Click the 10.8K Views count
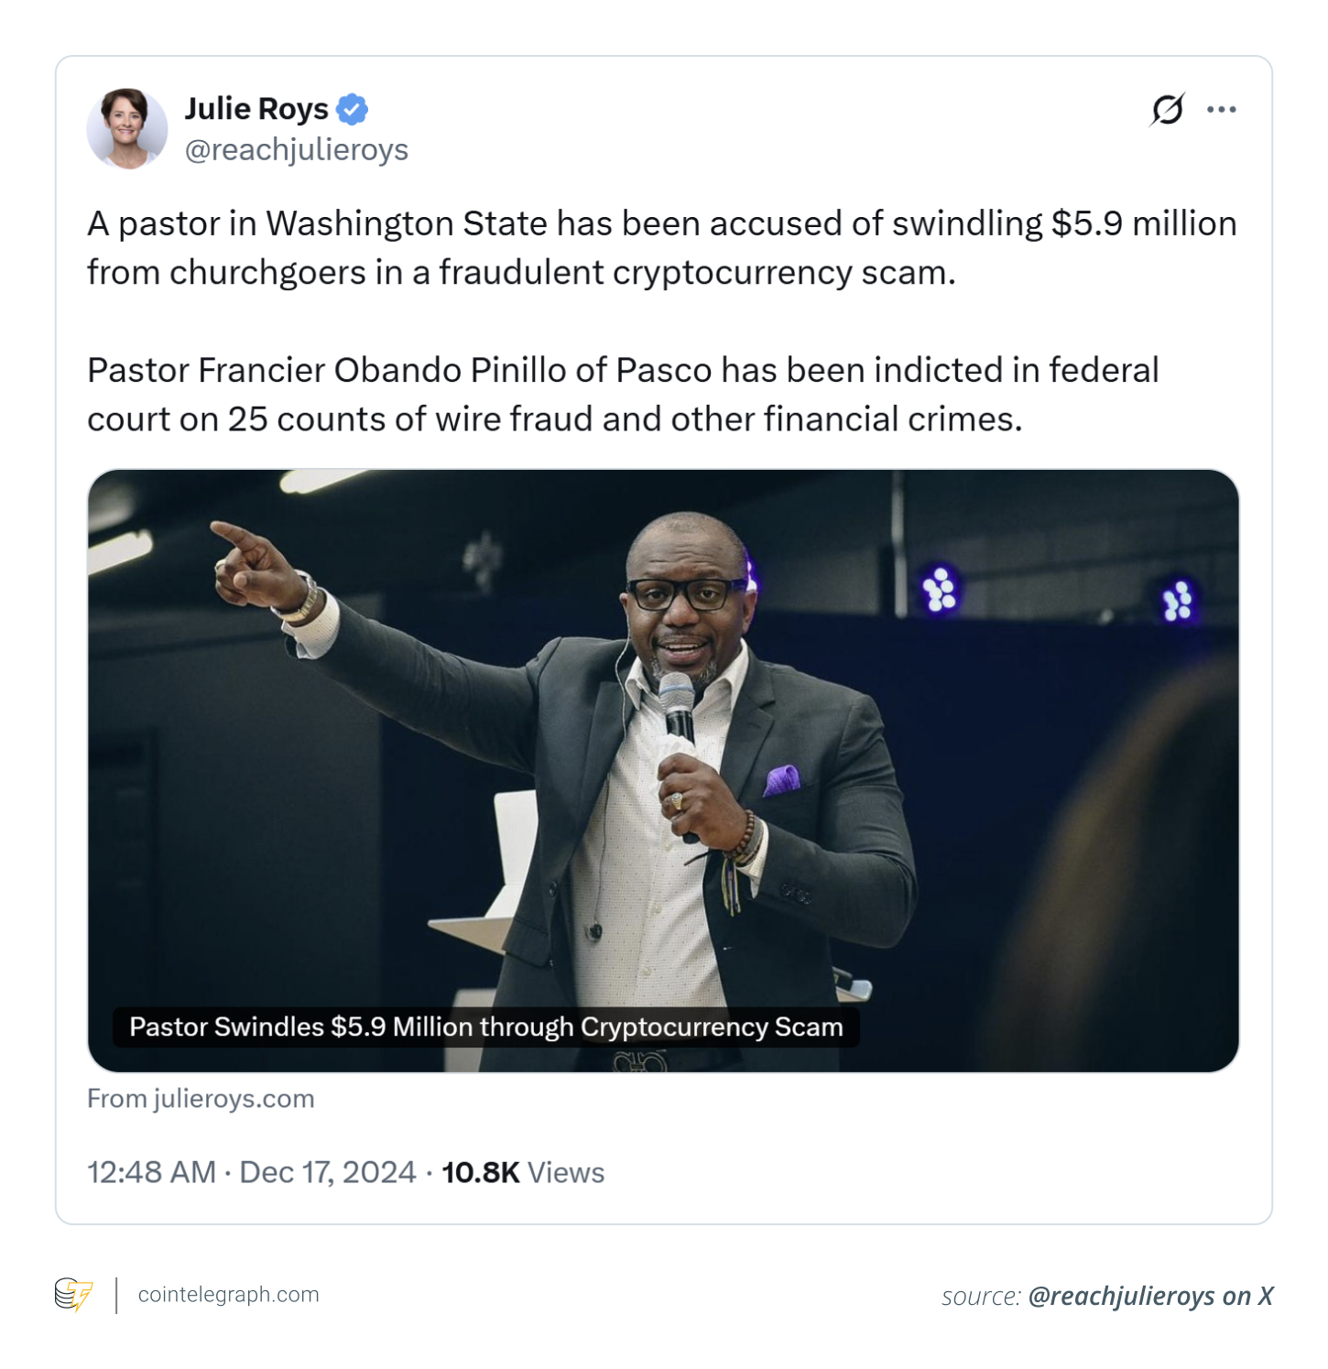The image size is (1328, 1369). point(523,1172)
